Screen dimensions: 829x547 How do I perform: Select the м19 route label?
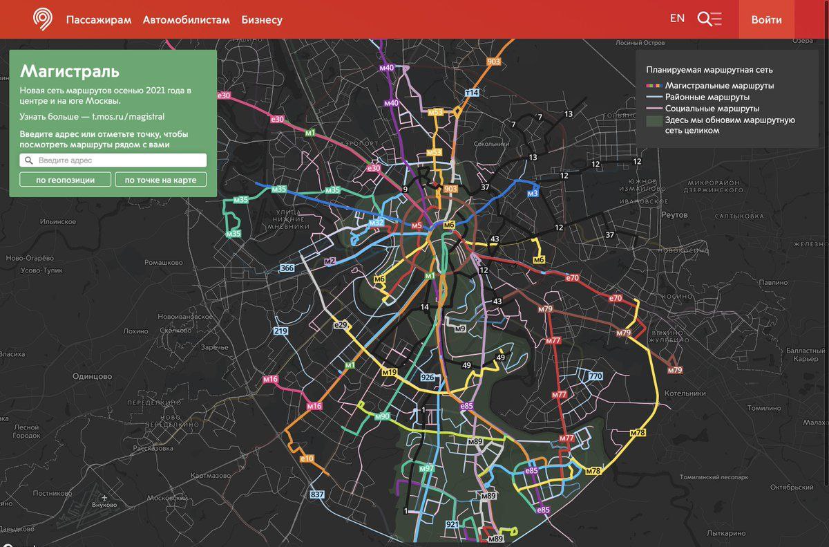click(390, 372)
